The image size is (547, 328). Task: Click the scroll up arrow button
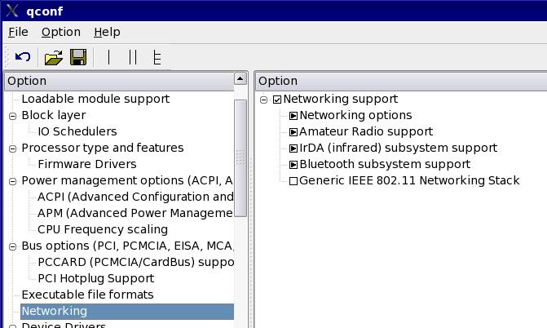(240, 78)
